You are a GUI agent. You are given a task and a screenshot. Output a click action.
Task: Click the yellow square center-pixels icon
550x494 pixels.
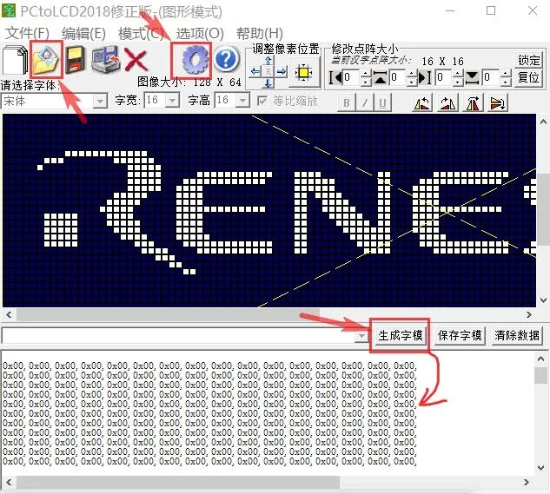(304, 73)
